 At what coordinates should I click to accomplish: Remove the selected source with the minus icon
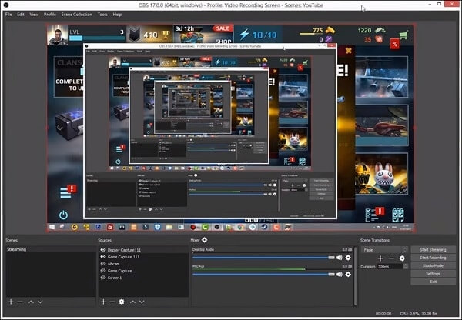(112, 302)
